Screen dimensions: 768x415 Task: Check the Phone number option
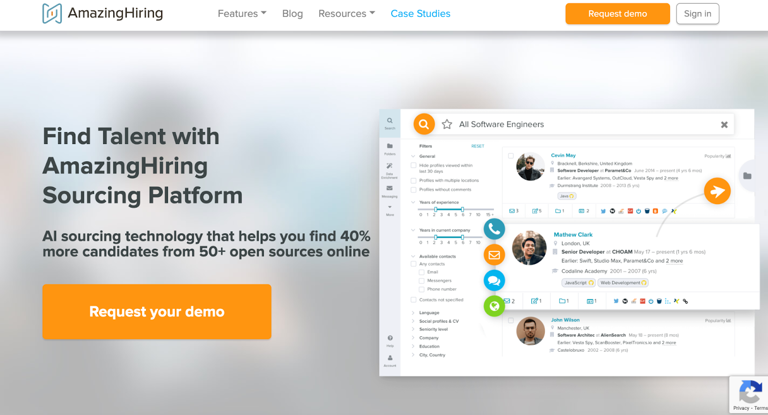[421, 289]
